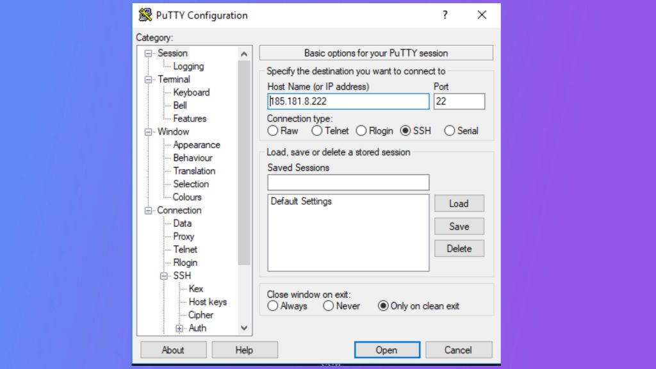
Task: Click category list scroll up arrow
Action: coord(244,54)
